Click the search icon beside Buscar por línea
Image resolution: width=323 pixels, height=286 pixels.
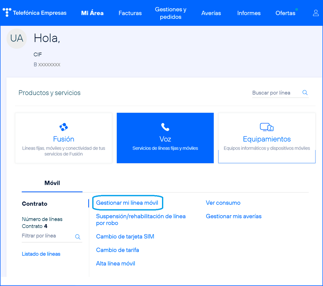(305, 93)
